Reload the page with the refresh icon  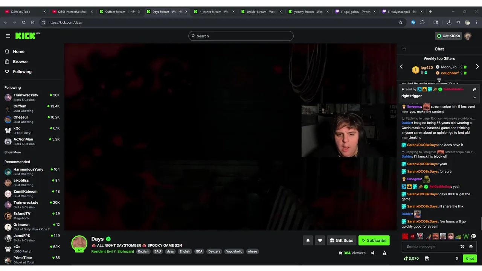click(x=23, y=22)
